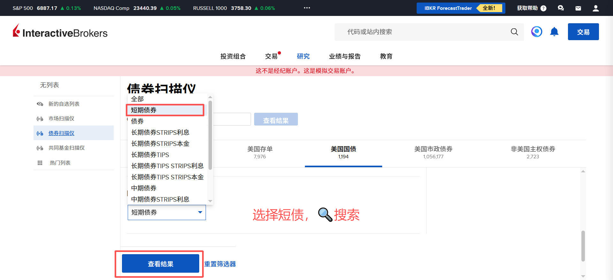Image resolution: width=613 pixels, height=280 pixels.
Task: Expand the ticker bar ellipsis menu
Action: (x=307, y=8)
